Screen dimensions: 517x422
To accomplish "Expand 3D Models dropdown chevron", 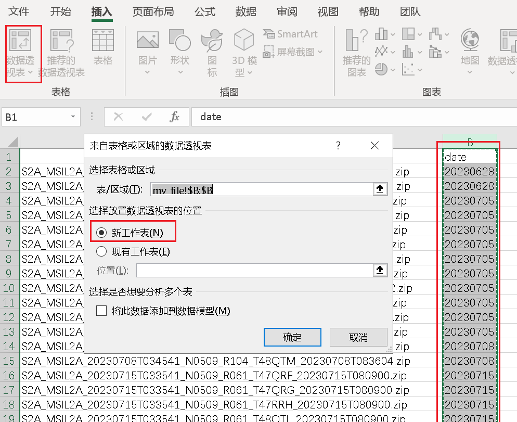I will 250,72.
